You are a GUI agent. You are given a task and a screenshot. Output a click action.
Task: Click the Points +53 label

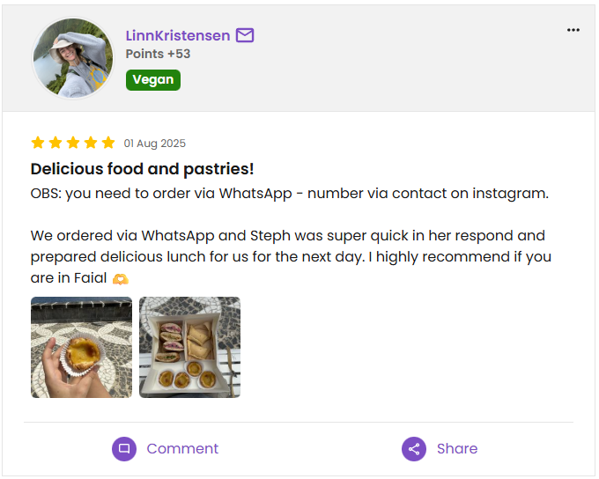pos(158,54)
